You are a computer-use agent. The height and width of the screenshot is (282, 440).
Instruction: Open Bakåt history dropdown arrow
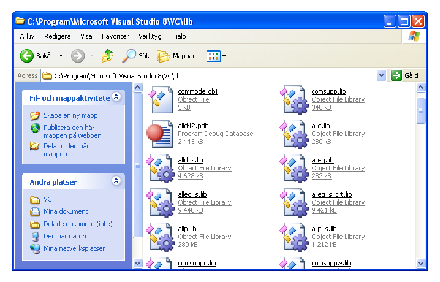pos(61,56)
